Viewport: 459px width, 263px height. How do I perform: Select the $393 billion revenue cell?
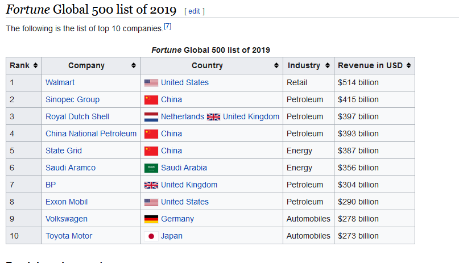coord(374,133)
